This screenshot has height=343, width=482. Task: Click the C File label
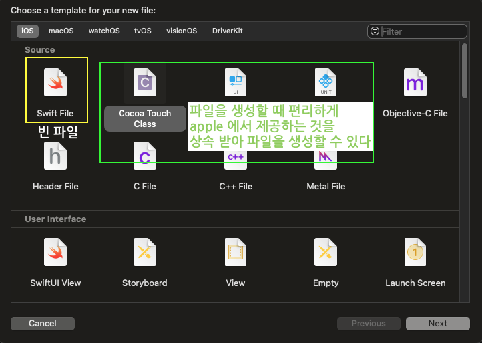tap(145, 187)
